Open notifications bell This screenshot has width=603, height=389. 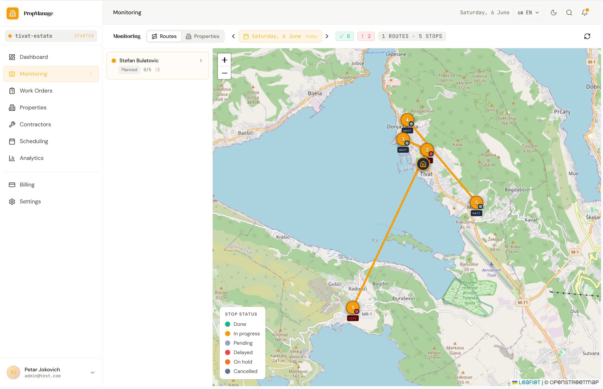(585, 13)
